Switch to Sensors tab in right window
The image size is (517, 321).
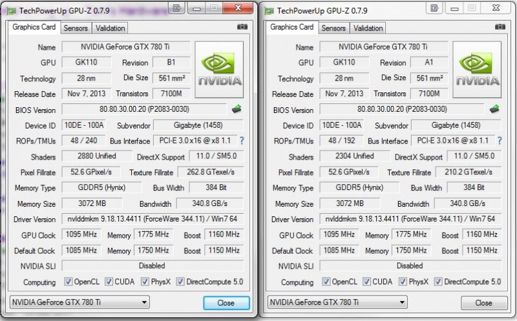click(333, 28)
